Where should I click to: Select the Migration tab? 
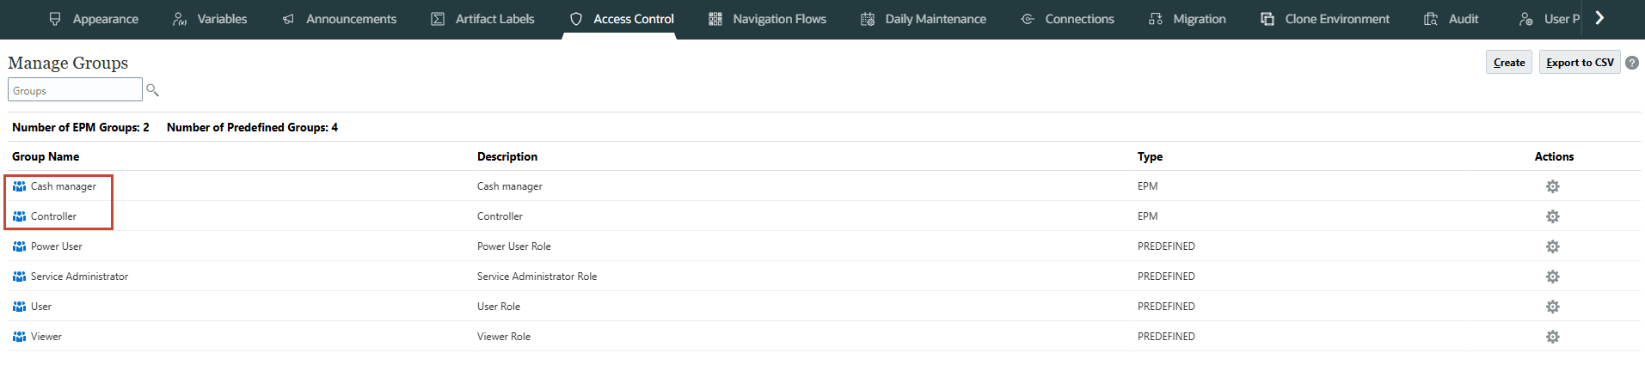click(1188, 19)
